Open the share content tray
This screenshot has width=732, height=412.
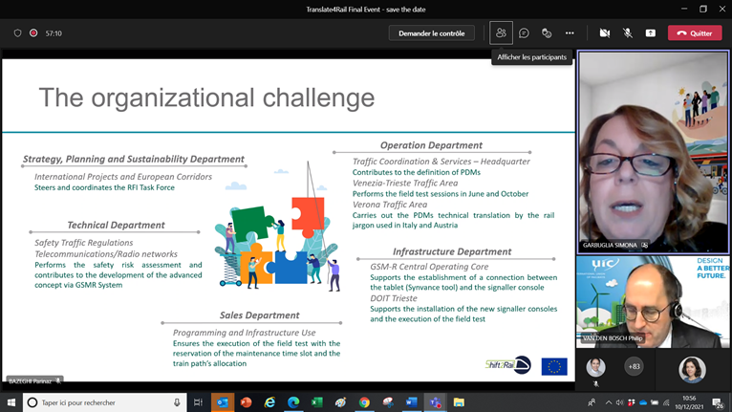[651, 33]
